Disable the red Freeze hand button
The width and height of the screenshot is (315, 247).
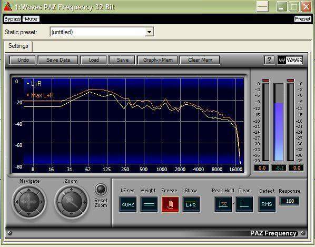click(170, 204)
